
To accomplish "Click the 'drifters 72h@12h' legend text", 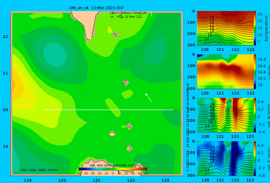I will pos(134,13).
